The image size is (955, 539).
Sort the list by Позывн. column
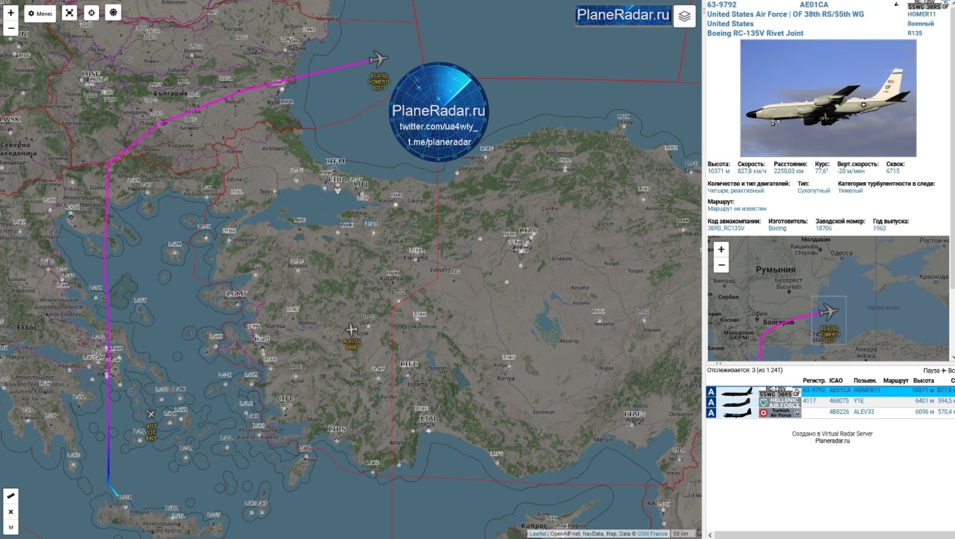point(865,381)
